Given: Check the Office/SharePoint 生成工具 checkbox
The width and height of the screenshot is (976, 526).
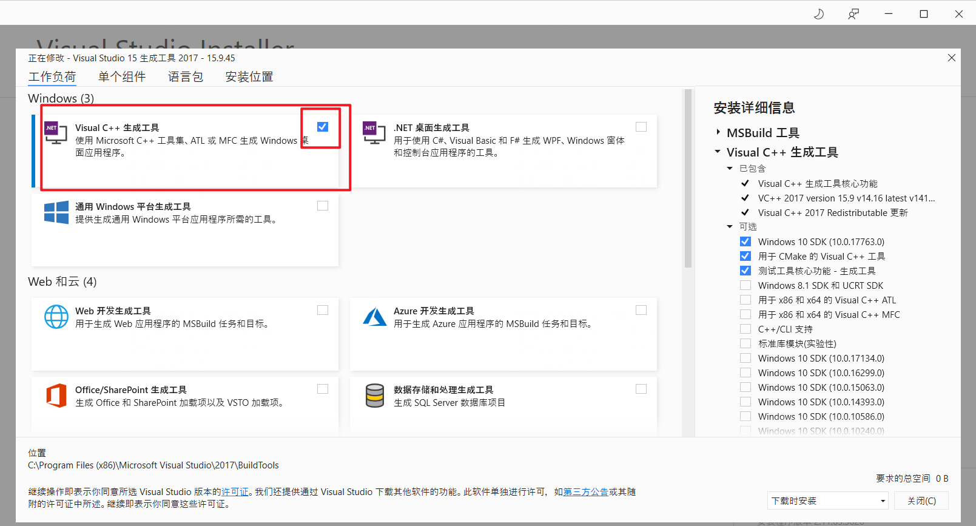Looking at the screenshot, I should tap(323, 389).
